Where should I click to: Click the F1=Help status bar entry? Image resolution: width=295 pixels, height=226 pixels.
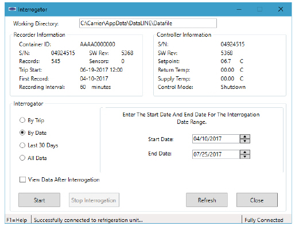tap(17, 220)
